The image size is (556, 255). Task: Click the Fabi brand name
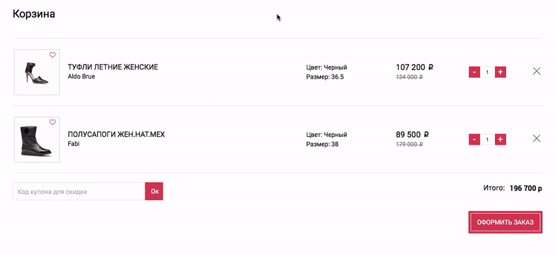pos(73,144)
